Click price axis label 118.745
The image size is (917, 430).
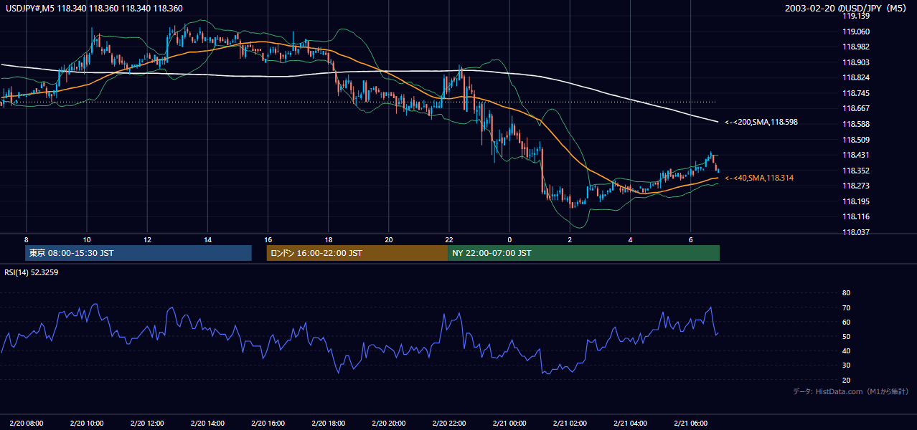[x=855, y=93]
